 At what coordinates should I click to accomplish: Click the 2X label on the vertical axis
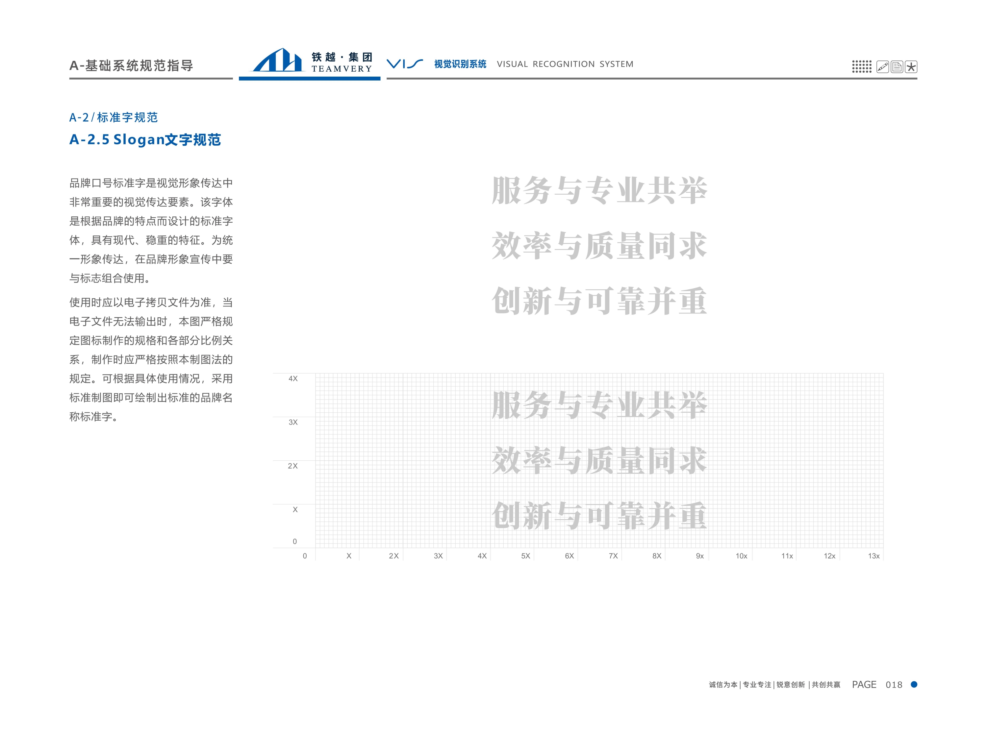(293, 466)
